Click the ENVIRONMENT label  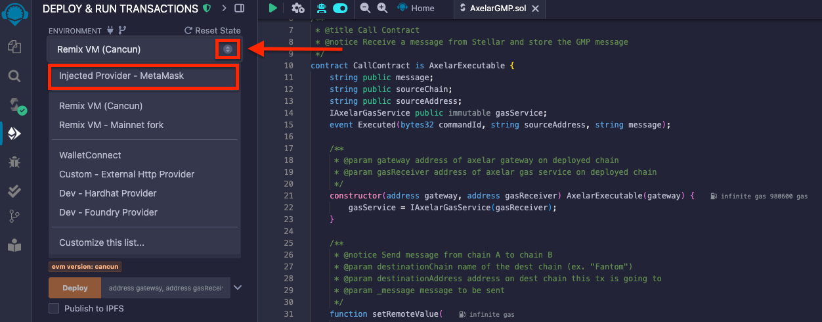click(75, 31)
